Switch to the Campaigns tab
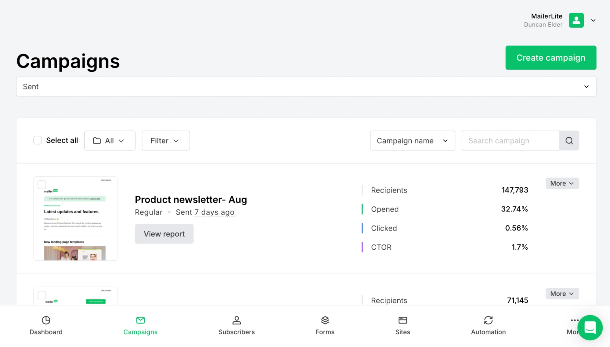Image resolution: width=610 pixels, height=347 pixels. click(140, 325)
